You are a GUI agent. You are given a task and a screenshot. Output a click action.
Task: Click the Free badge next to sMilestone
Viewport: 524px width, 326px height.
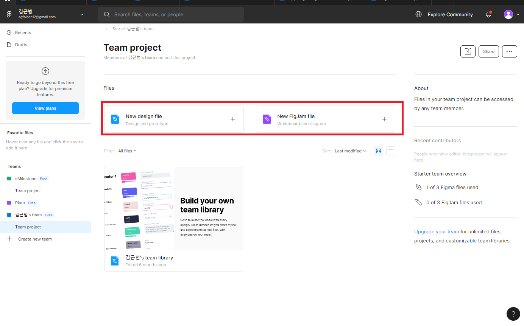click(x=44, y=179)
